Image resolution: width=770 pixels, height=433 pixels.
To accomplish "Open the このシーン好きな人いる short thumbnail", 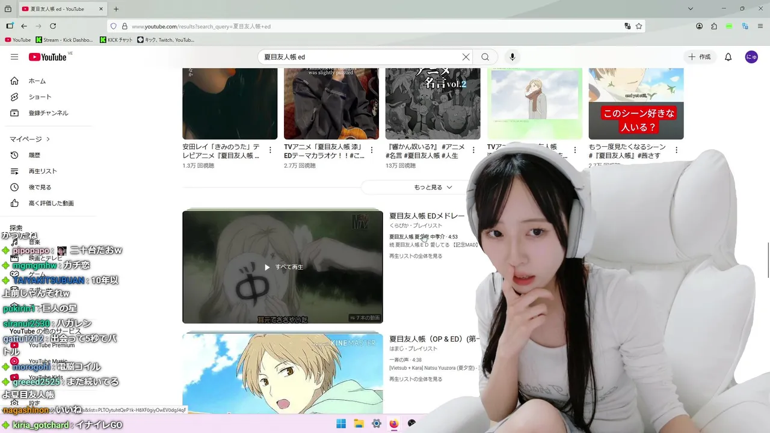I will coord(636,103).
